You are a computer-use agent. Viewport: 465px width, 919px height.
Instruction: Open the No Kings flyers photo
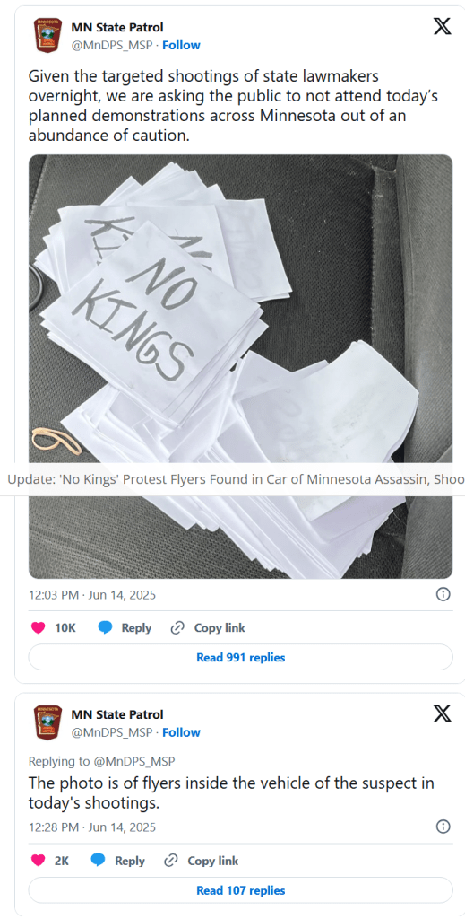[x=240, y=366]
